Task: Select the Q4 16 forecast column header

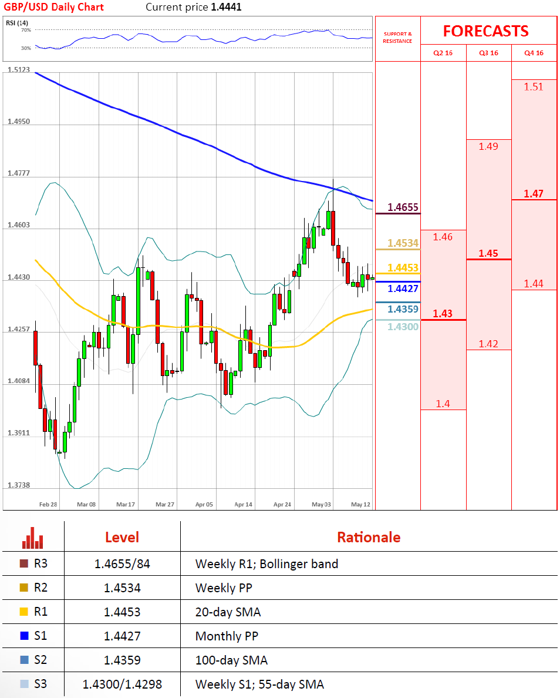Action: tap(534, 53)
